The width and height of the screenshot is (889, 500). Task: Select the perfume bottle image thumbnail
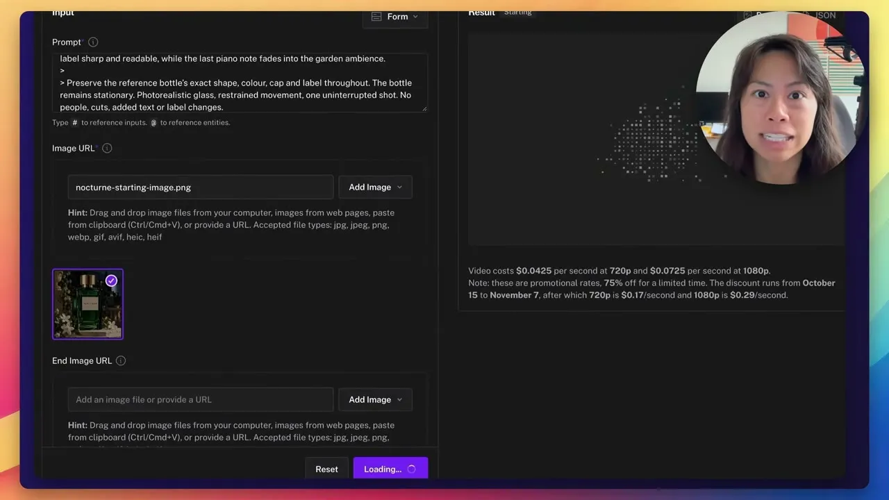tap(88, 304)
